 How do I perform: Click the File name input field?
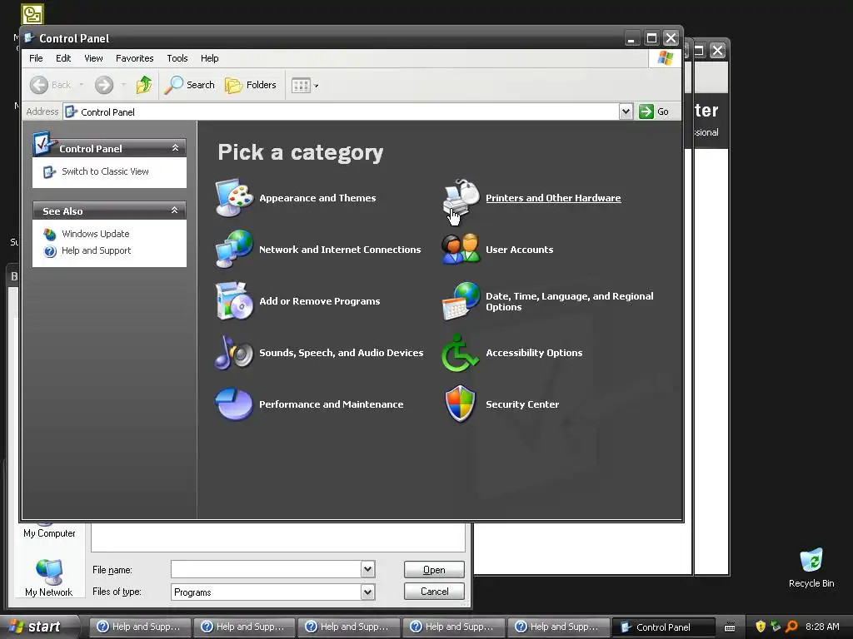266,569
